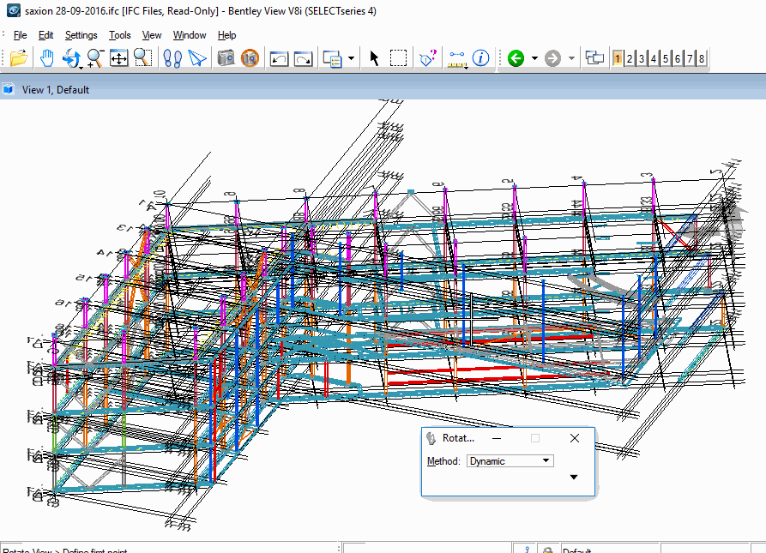The image size is (766, 553).
Task: Open the Forward history dropdown arrow
Action: pos(571,58)
